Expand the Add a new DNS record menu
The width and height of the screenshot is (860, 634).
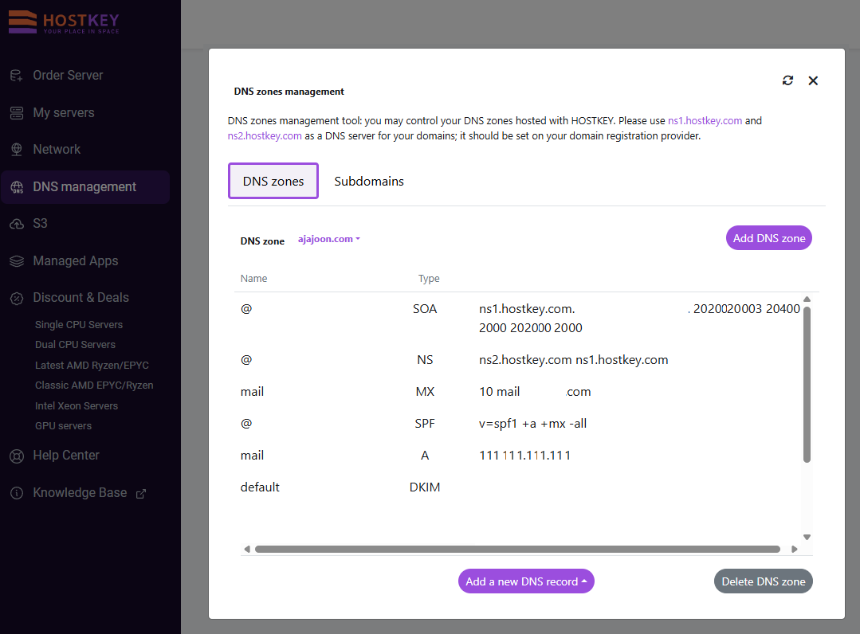(x=526, y=581)
